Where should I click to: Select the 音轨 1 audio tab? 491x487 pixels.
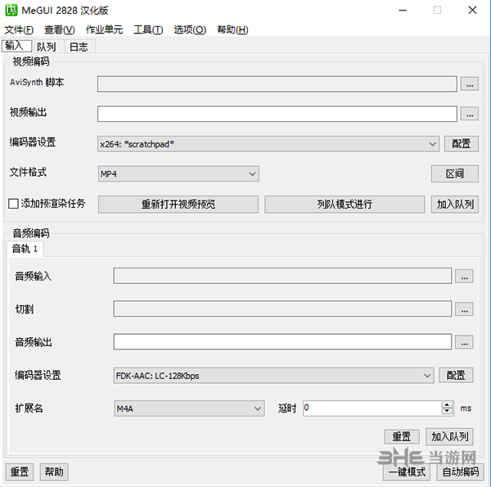(x=25, y=249)
